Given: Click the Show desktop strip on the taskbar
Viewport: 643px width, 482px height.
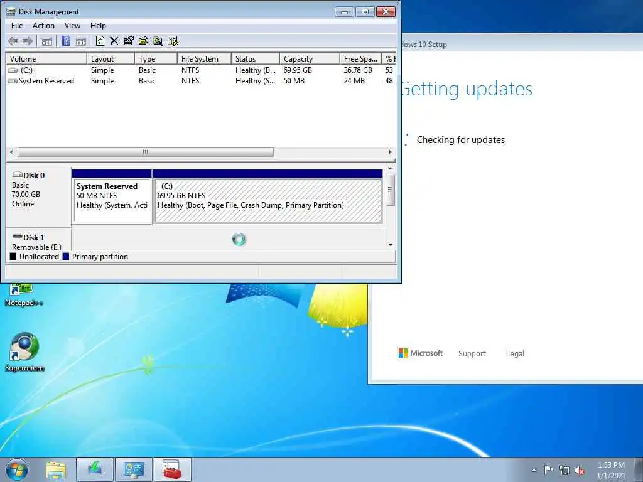Looking at the screenshot, I should pyautogui.click(x=639, y=470).
